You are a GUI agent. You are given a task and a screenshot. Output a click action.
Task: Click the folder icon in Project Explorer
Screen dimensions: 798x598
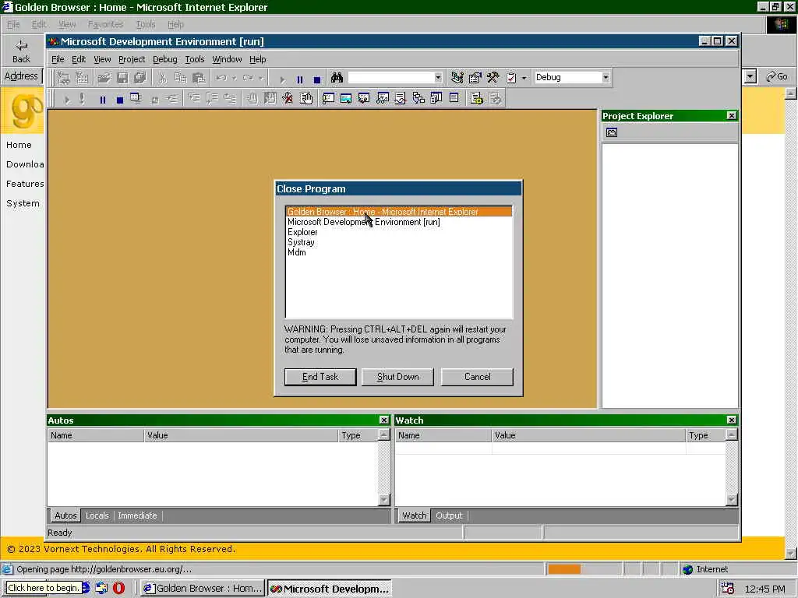612,132
